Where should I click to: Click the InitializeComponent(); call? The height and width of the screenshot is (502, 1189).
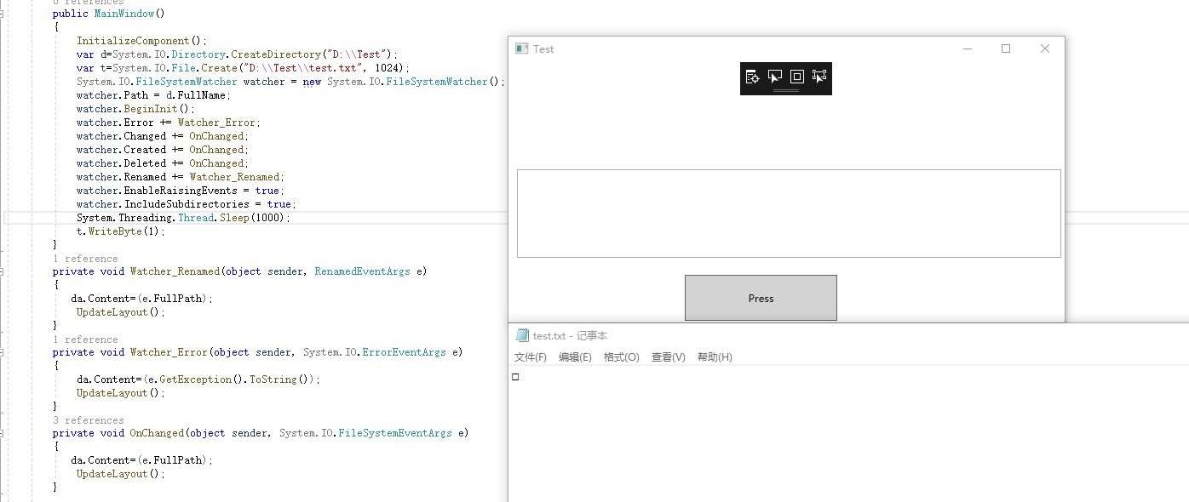[x=142, y=41]
